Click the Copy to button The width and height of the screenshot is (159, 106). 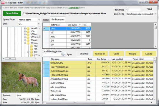point(149,54)
